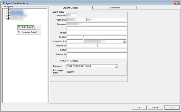
Task: Choose Add Agent from the context menu
Action: 25,27
